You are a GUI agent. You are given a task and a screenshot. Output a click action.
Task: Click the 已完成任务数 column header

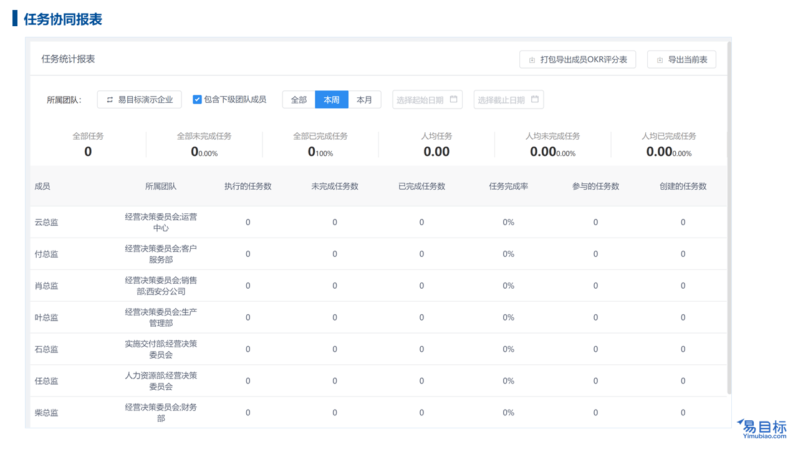click(422, 186)
